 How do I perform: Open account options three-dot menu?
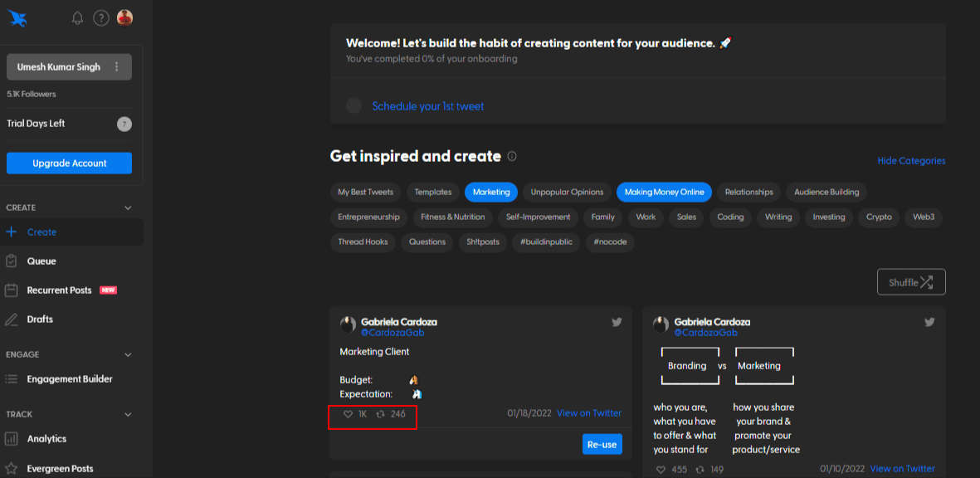(116, 67)
